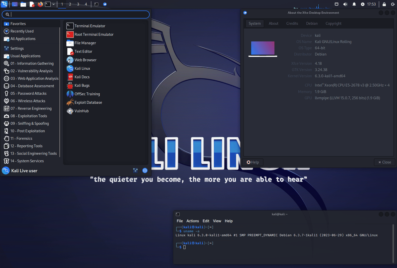This screenshot has width=397, height=268.
Task: Open 11 - Forensics category
Action: tap(31, 138)
